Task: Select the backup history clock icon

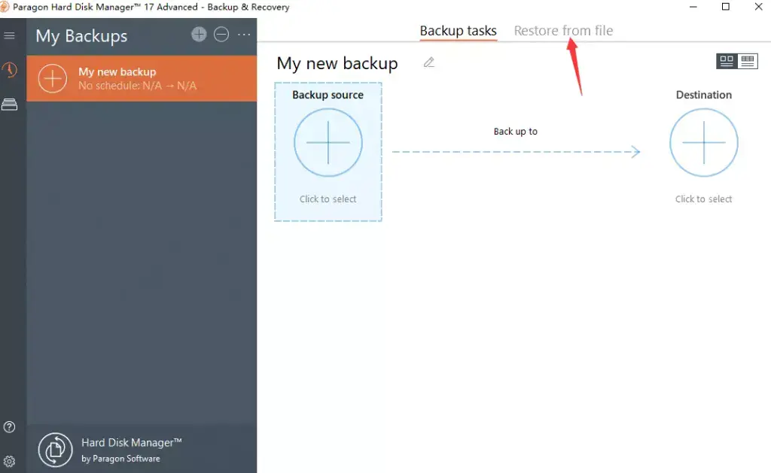Action: pyautogui.click(x=9, y=70)
